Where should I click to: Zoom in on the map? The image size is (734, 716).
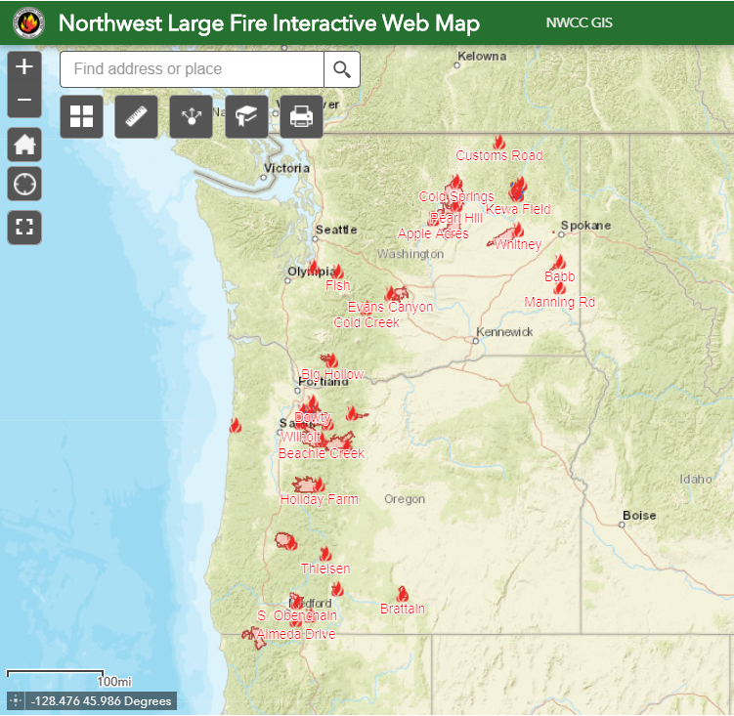tap(24, 67)
